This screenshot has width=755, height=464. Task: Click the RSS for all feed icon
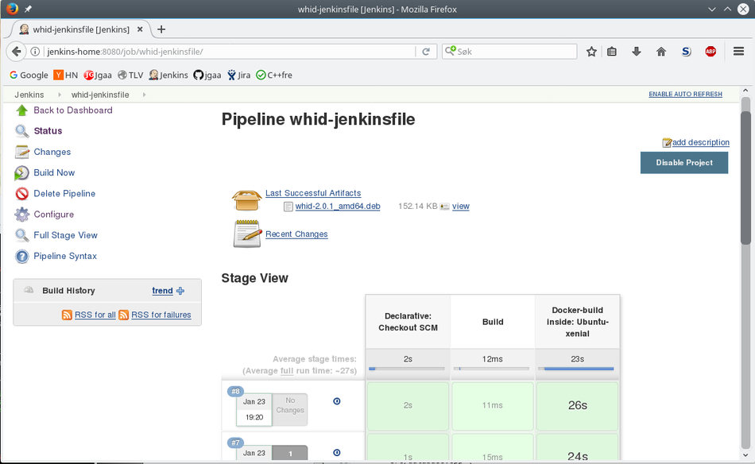pos(68,315)
